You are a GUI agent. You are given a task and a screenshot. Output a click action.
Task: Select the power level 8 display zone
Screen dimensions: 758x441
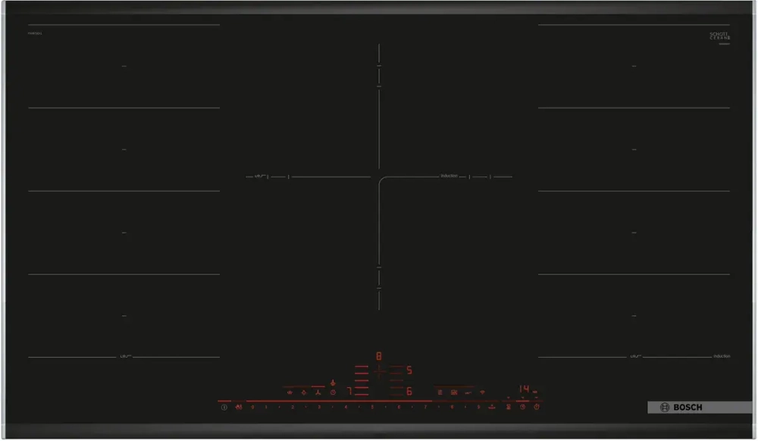coord(378,355)
